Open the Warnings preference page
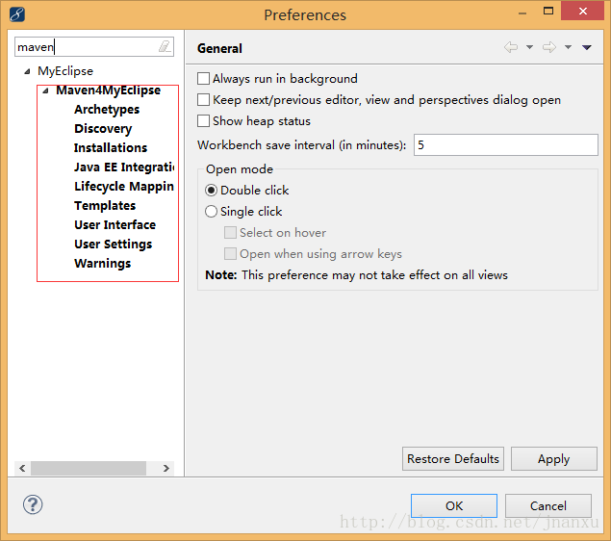Viewport: 611px width, 541px height. pyautogui.click(x=103, y=264)
